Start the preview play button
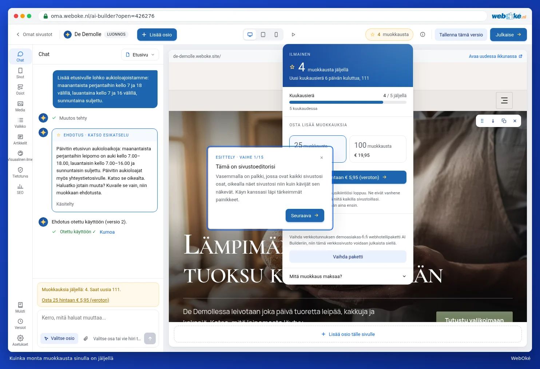540x369 pixels. coord(293,35)
